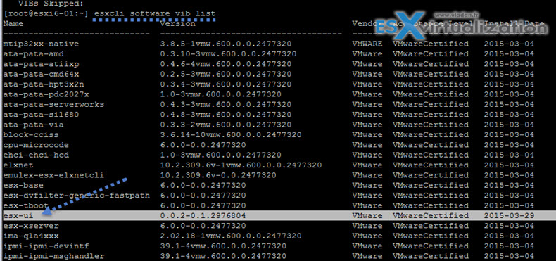Click the install date 2015-03-29
This screenshot has height=261, width=556.
tap(509, 215)
